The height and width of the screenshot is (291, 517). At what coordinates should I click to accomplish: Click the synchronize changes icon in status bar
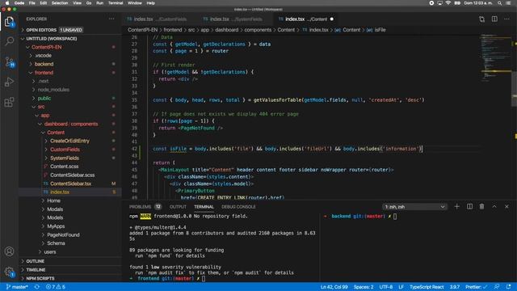point(36,287)
